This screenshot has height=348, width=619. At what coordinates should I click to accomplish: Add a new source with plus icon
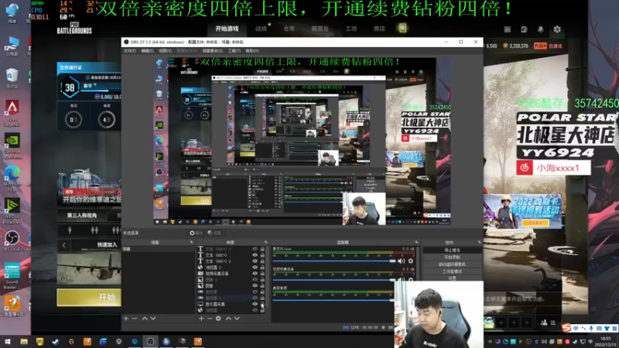click(201, 319)
